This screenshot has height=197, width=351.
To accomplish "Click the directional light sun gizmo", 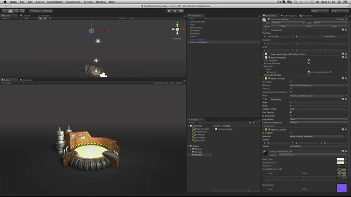I will click(x=98, y=42).
